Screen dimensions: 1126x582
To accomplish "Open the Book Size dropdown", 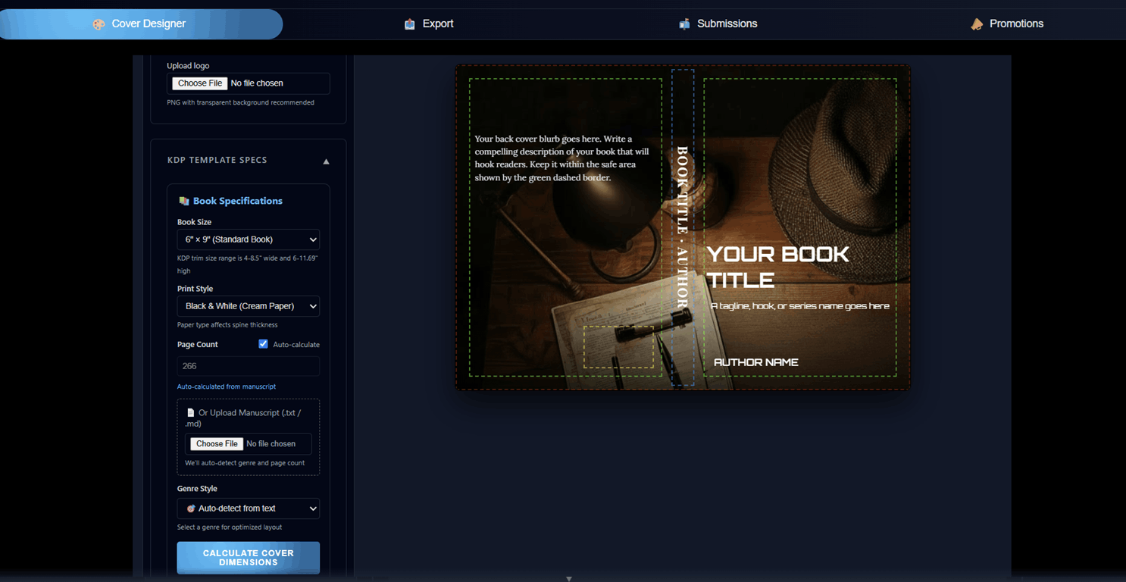I will (249, 239).
